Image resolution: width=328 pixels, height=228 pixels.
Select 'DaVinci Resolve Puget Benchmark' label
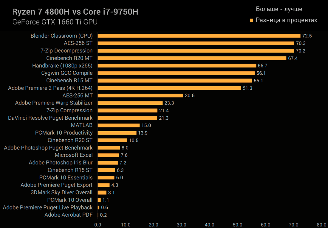point(50,118)
